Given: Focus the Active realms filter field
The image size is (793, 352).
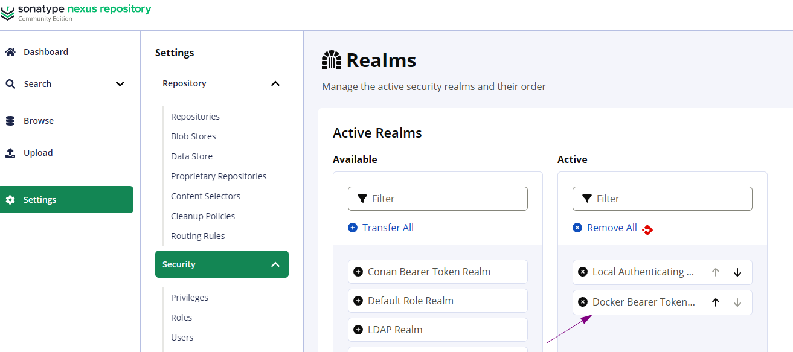Looking at the screenshot, I should (x=669, y=199).
